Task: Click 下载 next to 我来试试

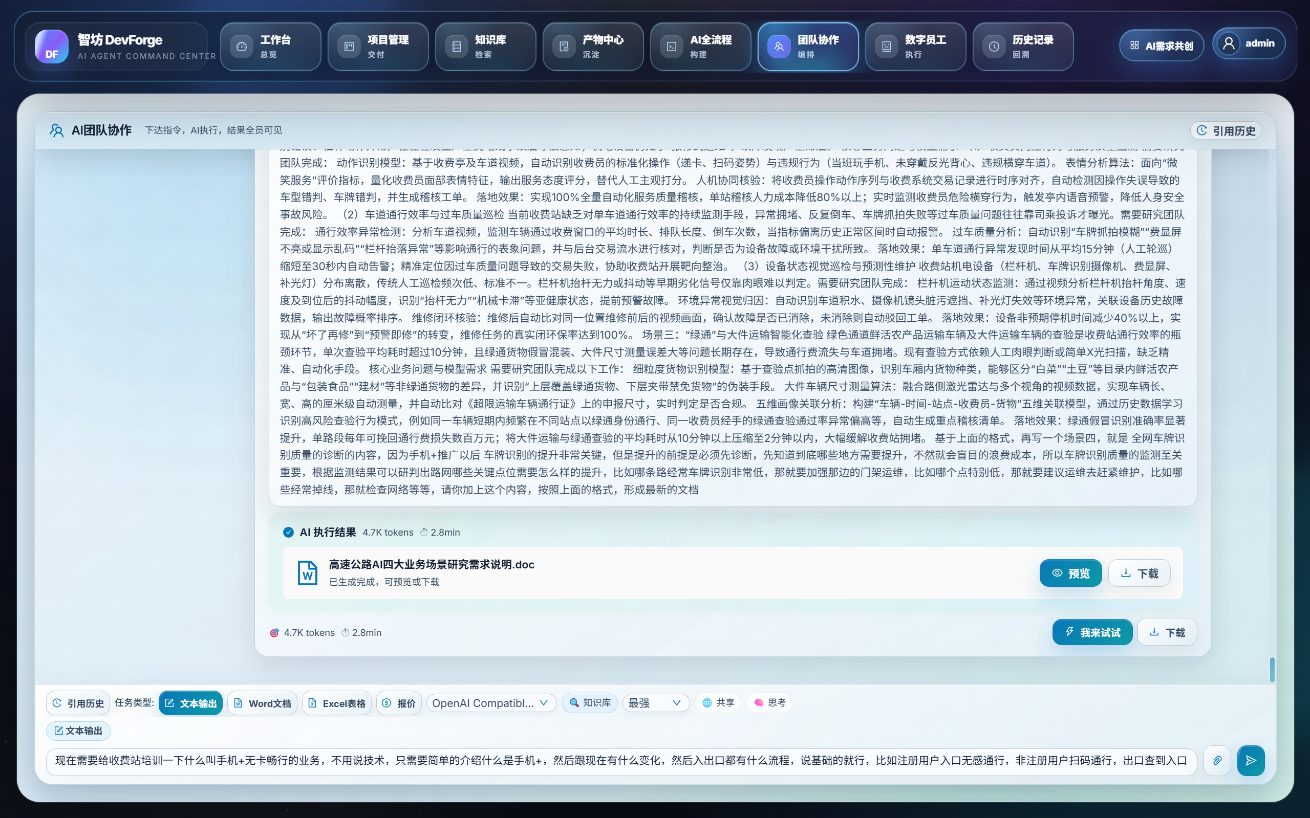Action: click(1167, 632)
